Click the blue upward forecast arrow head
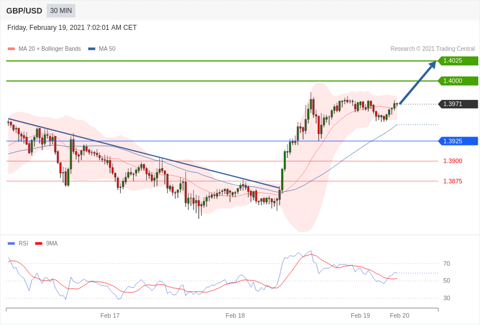Image resolution: width=480 pixels, height=325 pixels. pos(432,65)
